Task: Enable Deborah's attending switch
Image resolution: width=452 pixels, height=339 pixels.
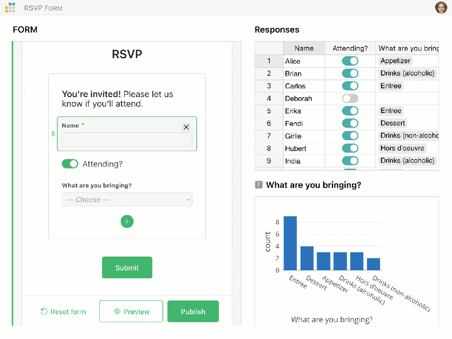Action: [350, 99]
